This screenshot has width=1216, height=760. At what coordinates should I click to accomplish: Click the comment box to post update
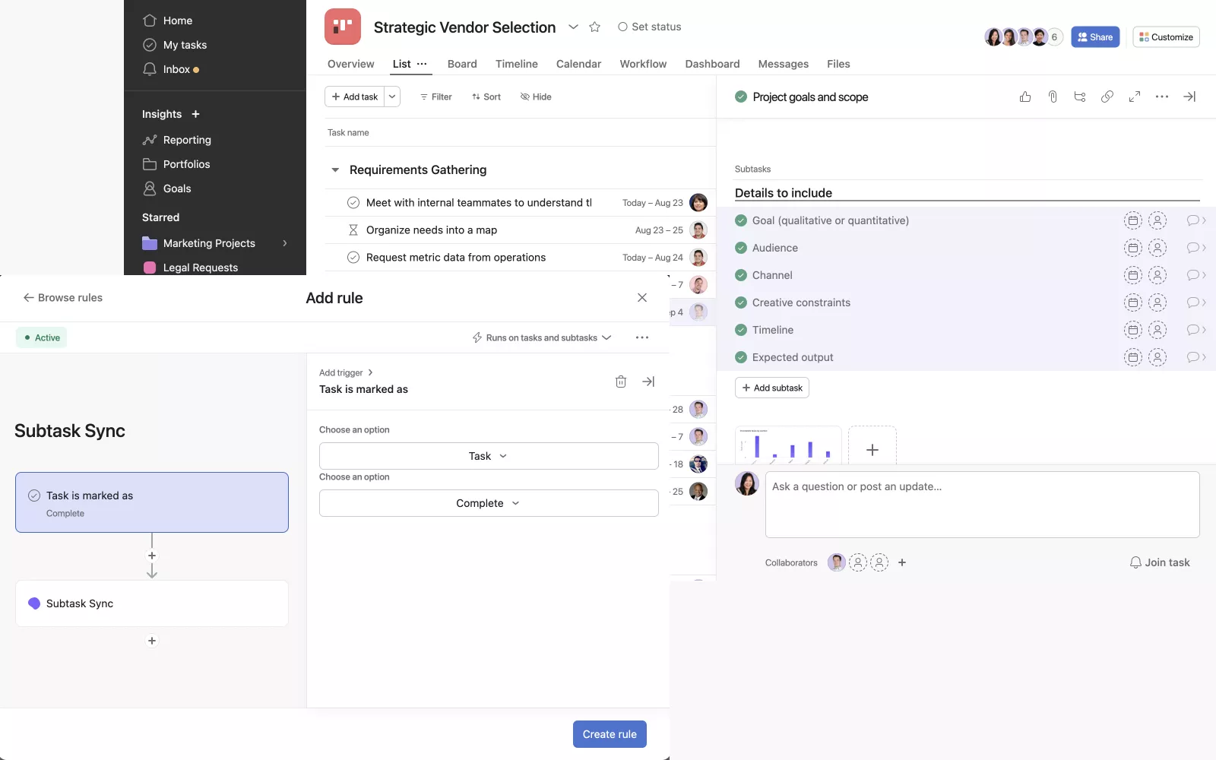click(x=982, y=505)
